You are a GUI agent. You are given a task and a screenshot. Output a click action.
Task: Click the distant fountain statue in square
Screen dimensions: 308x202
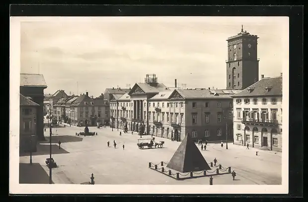click(86, 130)
